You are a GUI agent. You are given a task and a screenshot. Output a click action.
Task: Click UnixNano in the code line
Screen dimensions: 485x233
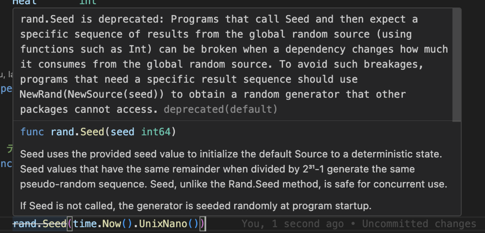162,224
